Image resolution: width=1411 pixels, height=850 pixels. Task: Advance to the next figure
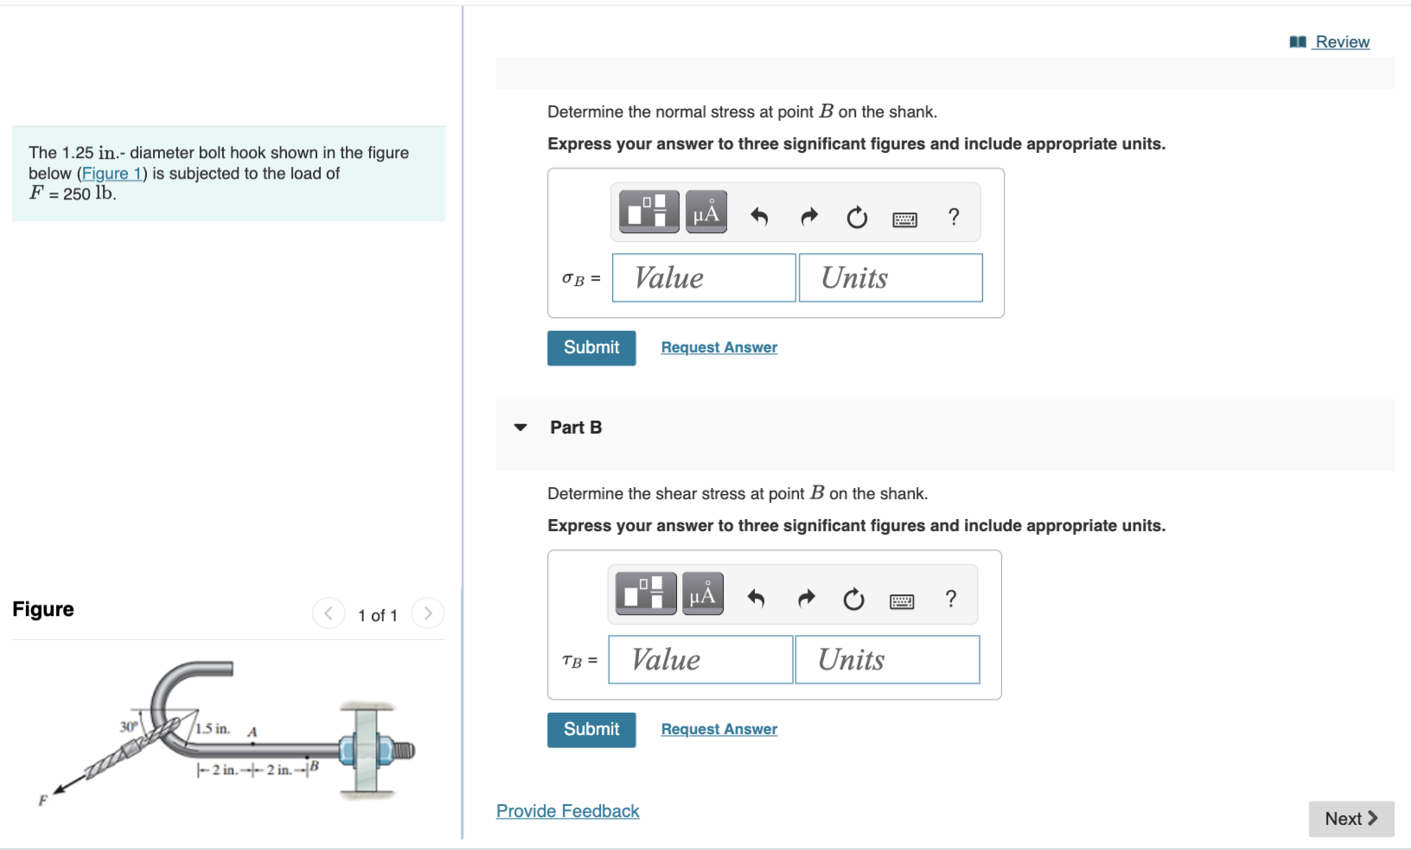click(428, 612)
